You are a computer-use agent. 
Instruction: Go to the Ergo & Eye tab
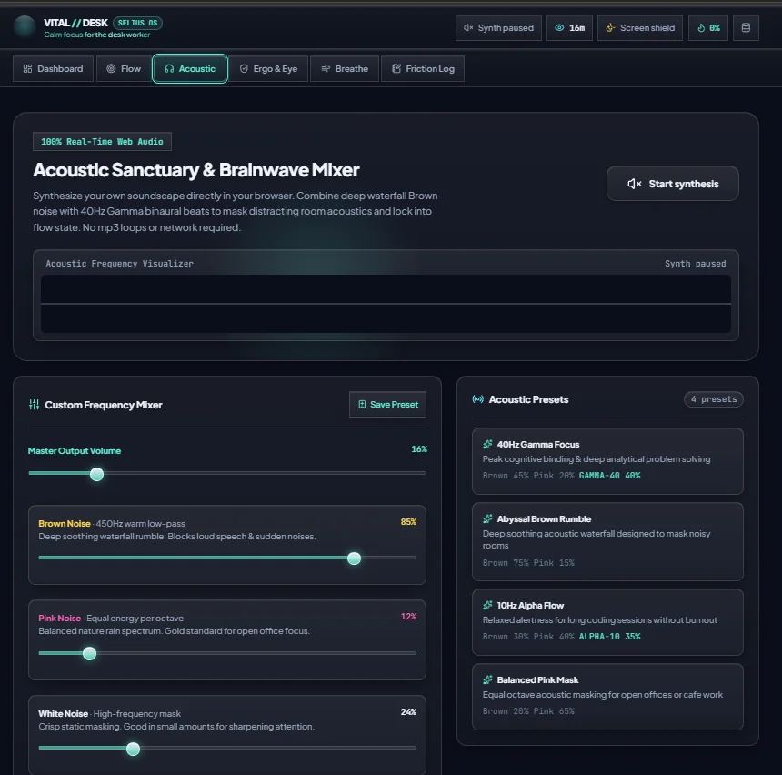tap(268, 69)
